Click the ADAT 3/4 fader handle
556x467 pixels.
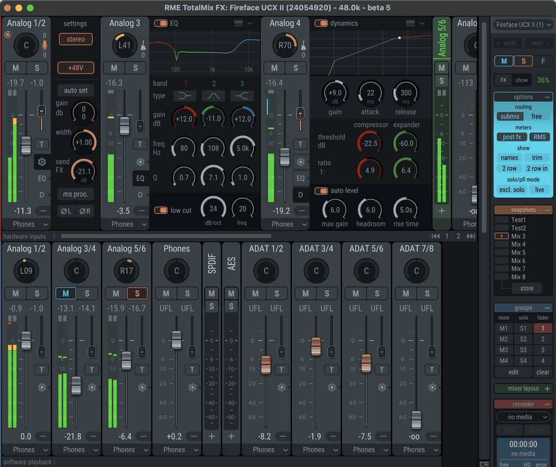316,346
